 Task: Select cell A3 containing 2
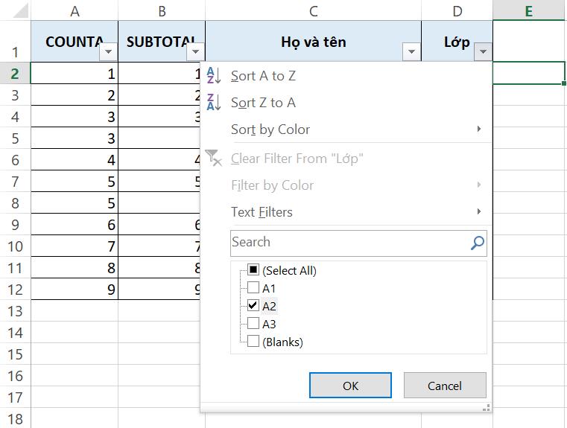(x=75, y=95)
